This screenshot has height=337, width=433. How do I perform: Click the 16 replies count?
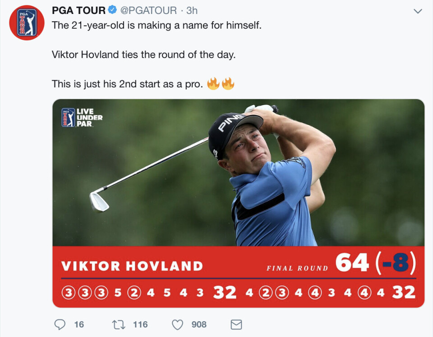[x=79, y=324]
